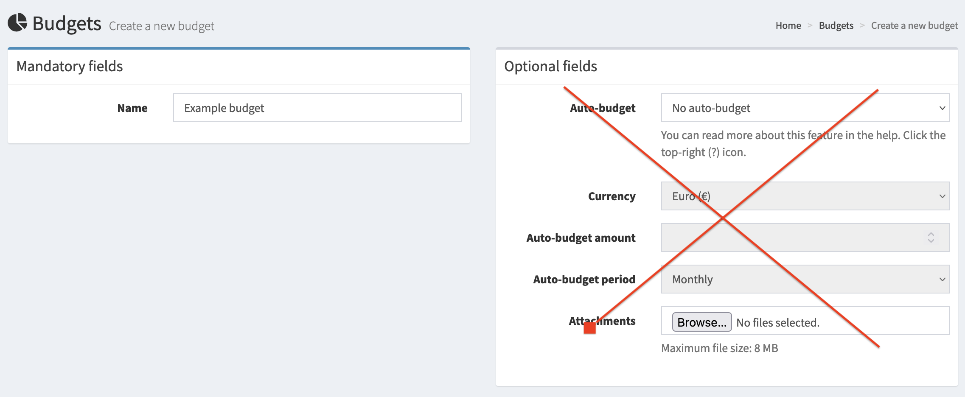This screenshot has width=965, height=397.
Task: Open the Currency dropdown showing Euro
Action: 805,196
